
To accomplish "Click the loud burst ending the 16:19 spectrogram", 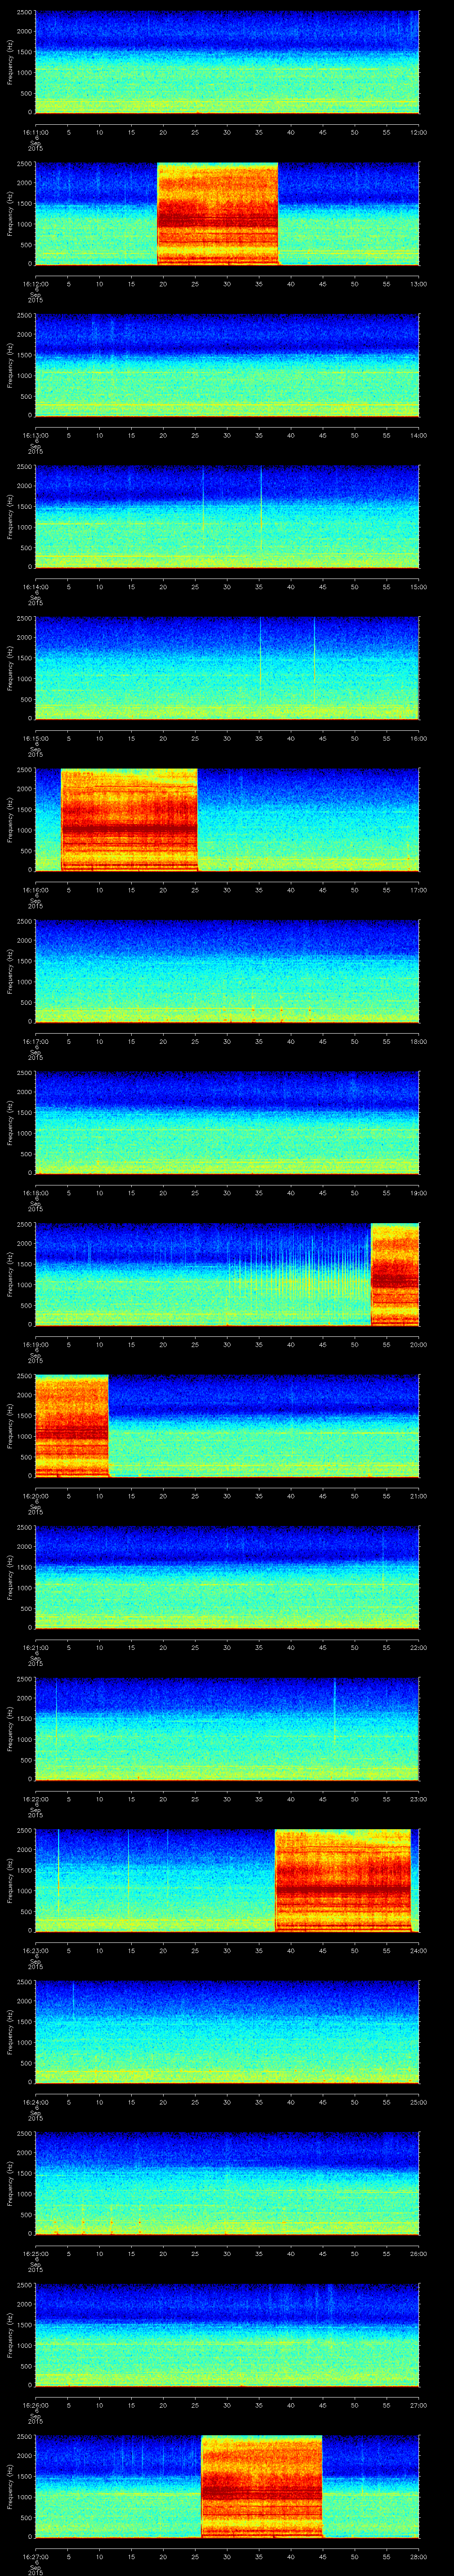I will (x=394, y=1274).
